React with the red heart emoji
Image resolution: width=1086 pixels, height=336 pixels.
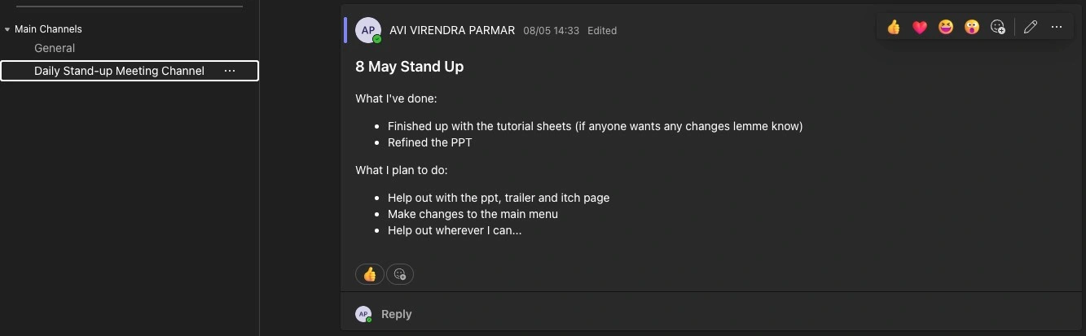[x=920, y=28]
